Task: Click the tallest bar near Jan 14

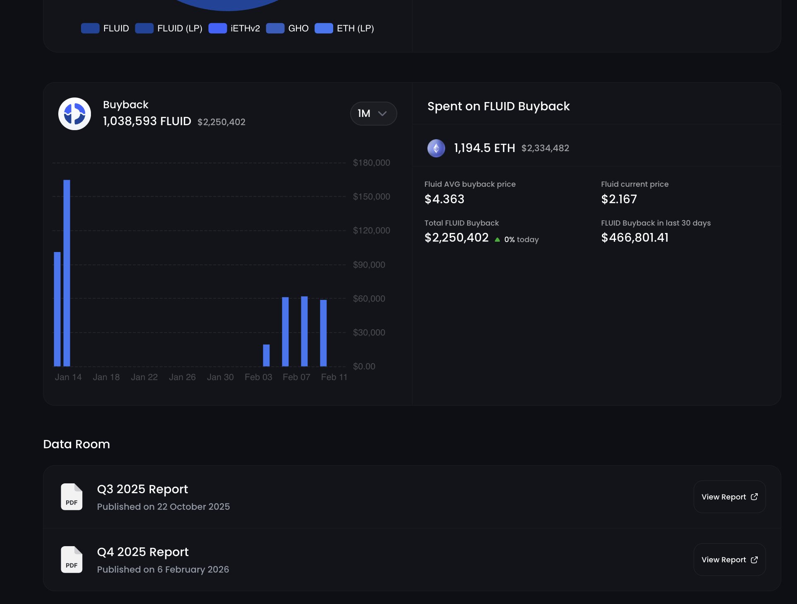Action: [x=67, y=273]
